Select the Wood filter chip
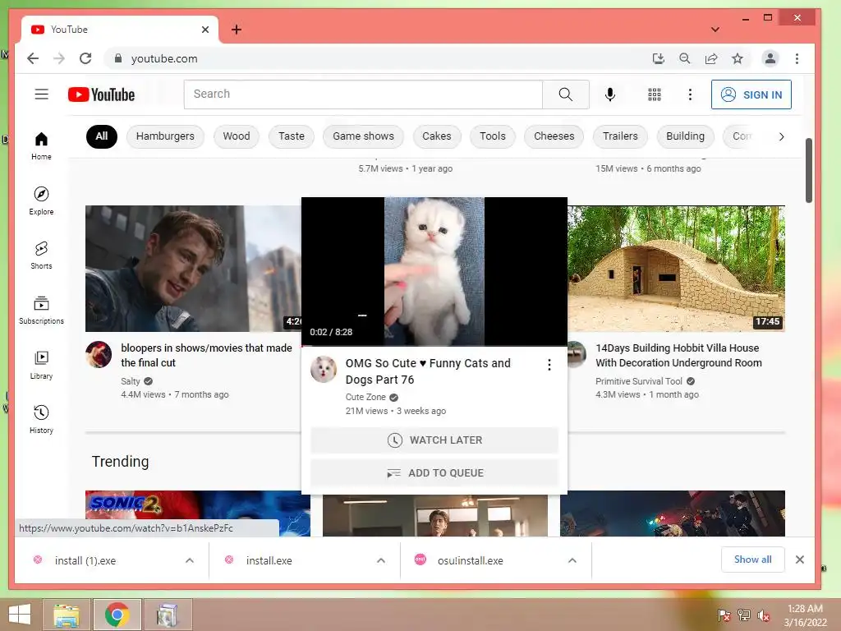This screenshot has width=841, height=631. tap(237, 136)
